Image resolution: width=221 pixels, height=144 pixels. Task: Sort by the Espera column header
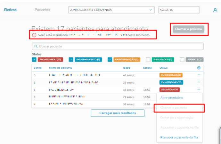[x=147, y=68]
